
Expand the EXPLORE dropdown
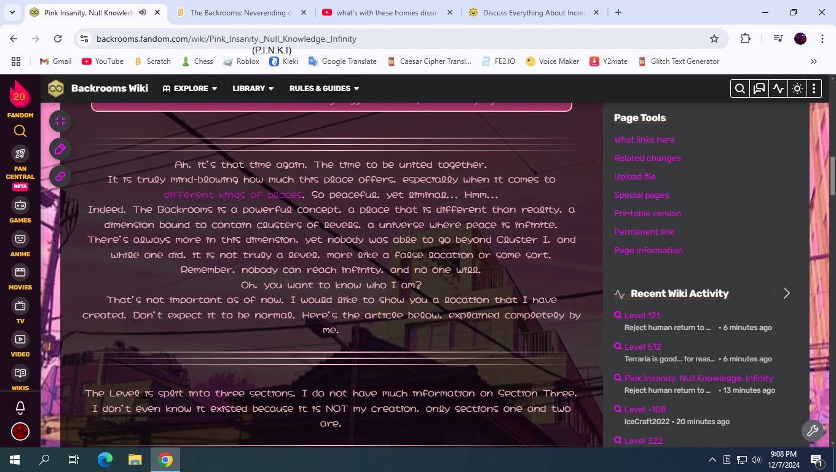click(189, 88)
